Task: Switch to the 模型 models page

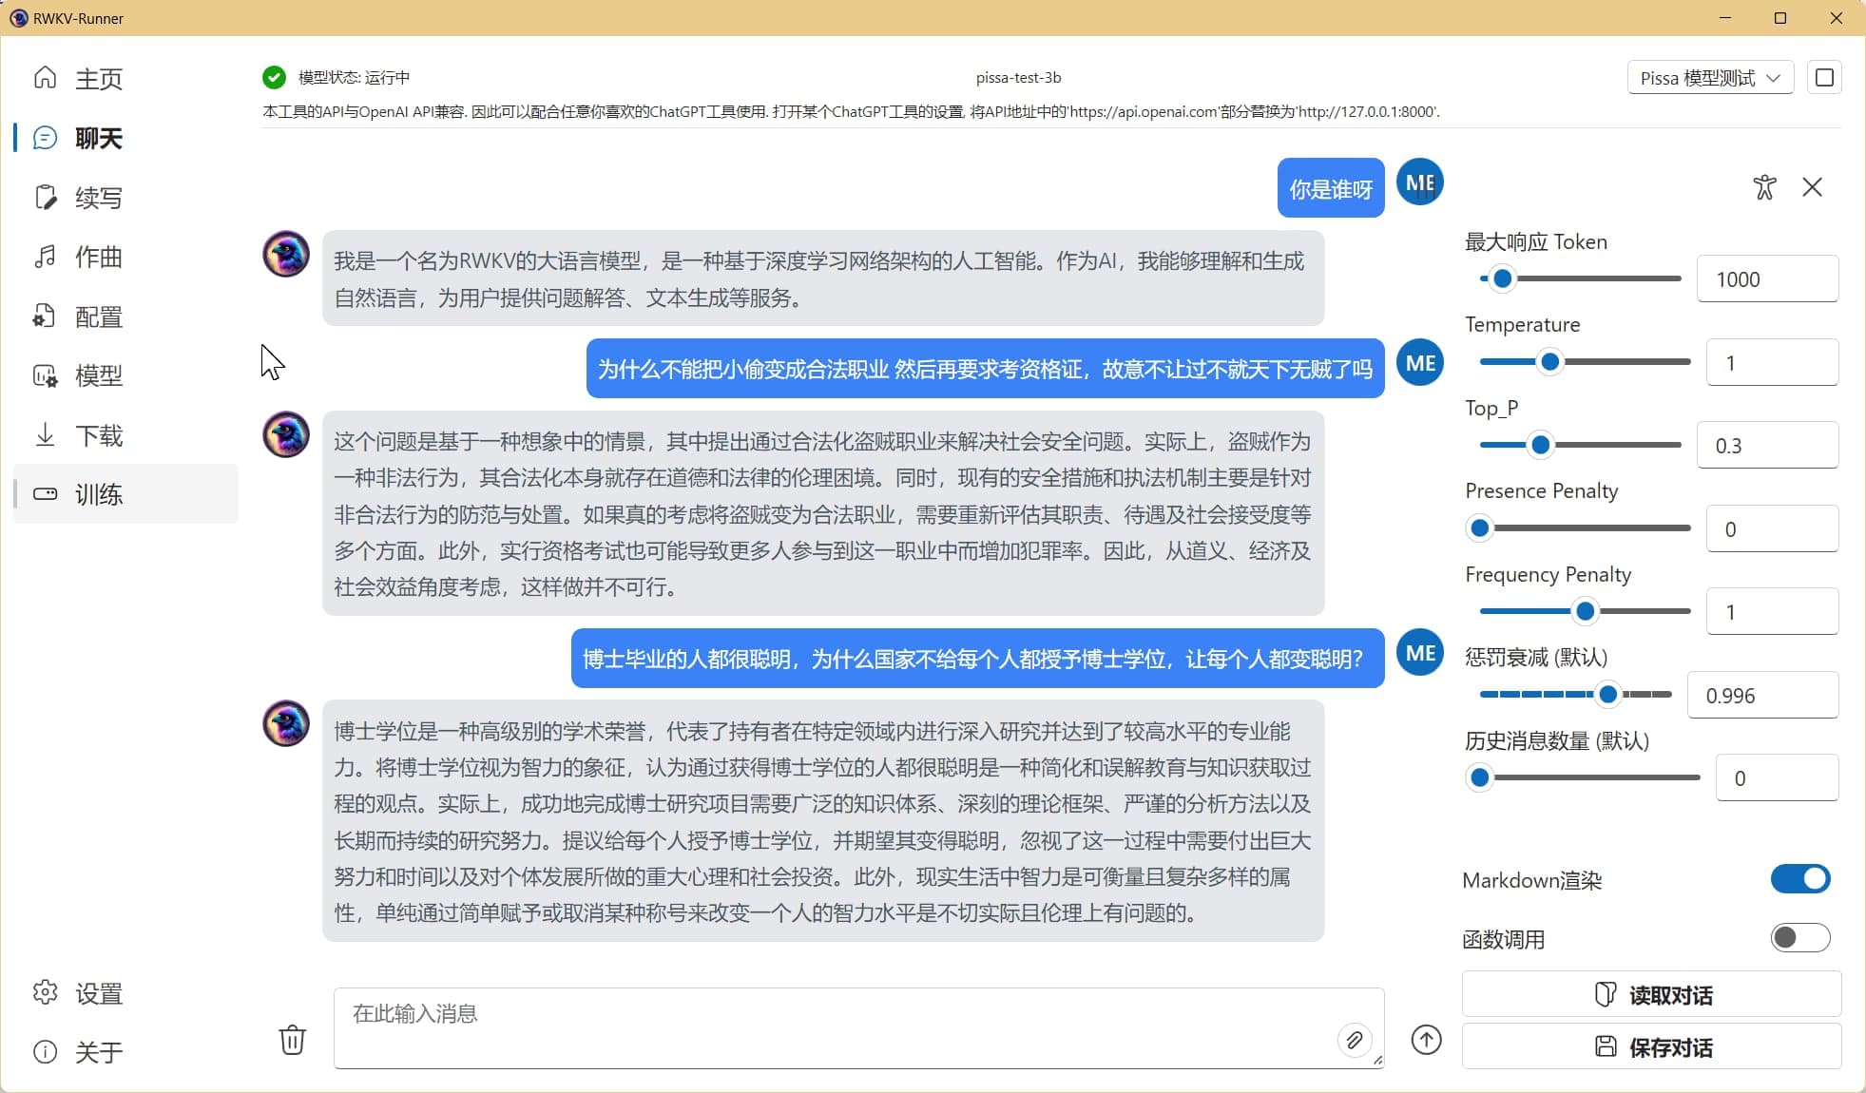Action: tap(98, 375)
